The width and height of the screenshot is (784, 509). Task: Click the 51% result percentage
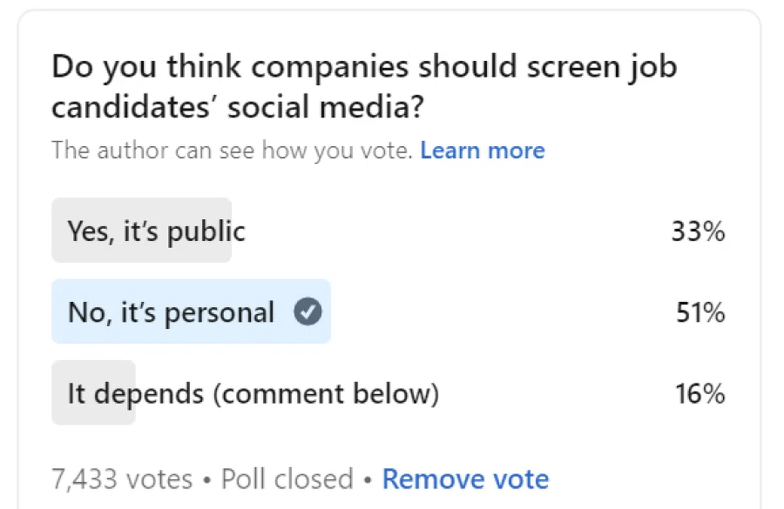[700, 313]
